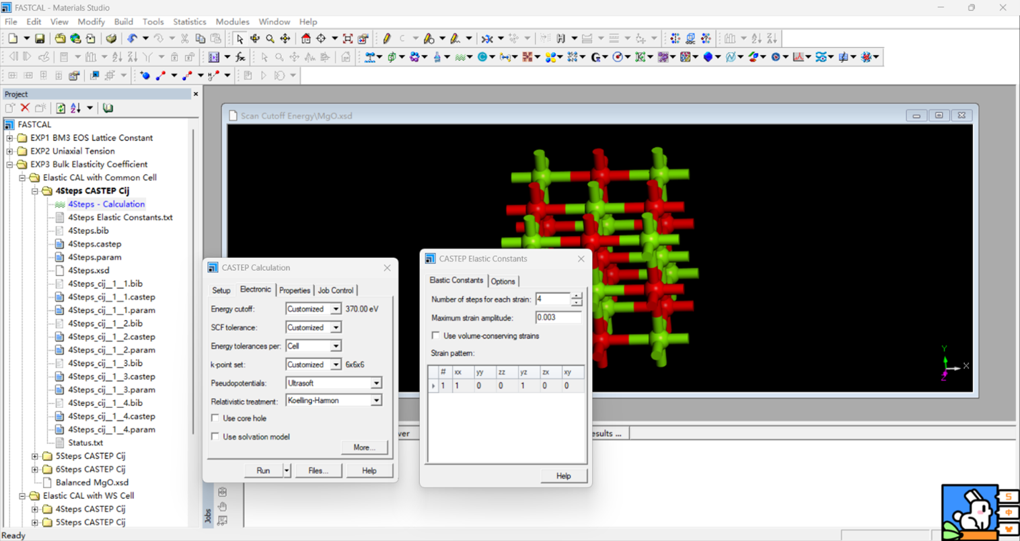Viewport: 1020px width, 541px height.
Task: Open the Build menu
Action: click(124, 22)
